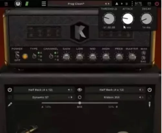Select amp type A
This screenshot has width=162, height=133.
(40, 53)
